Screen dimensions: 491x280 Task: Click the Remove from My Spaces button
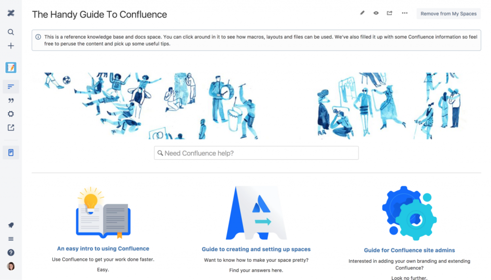pos(448,14)
